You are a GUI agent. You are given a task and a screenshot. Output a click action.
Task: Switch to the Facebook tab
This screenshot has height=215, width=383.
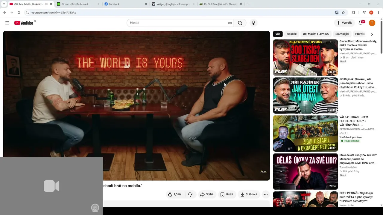click(x=126, y=4)
